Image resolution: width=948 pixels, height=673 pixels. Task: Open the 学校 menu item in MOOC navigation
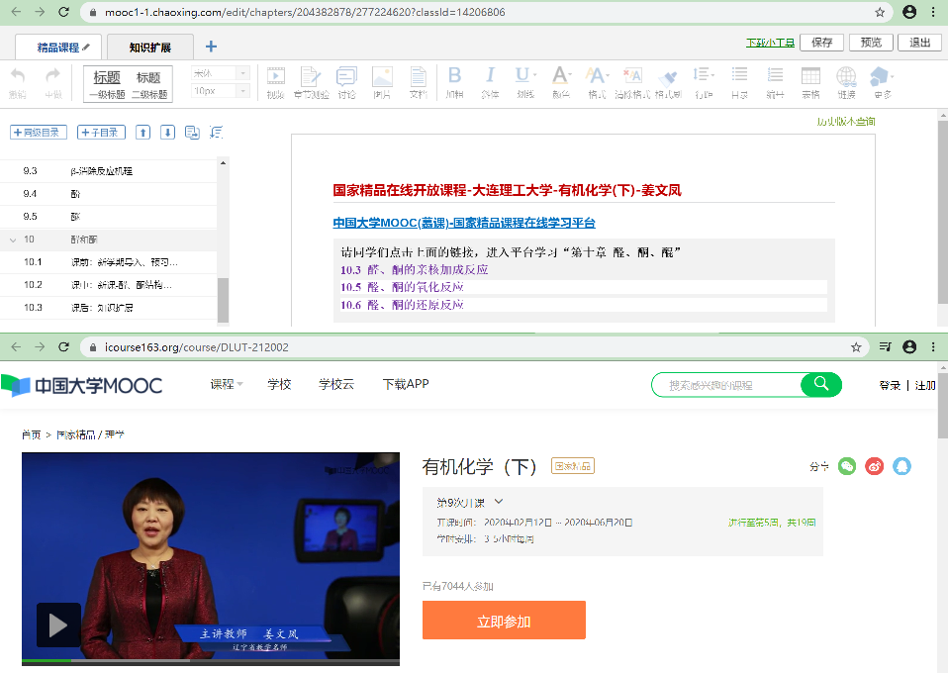pos(279,384)
